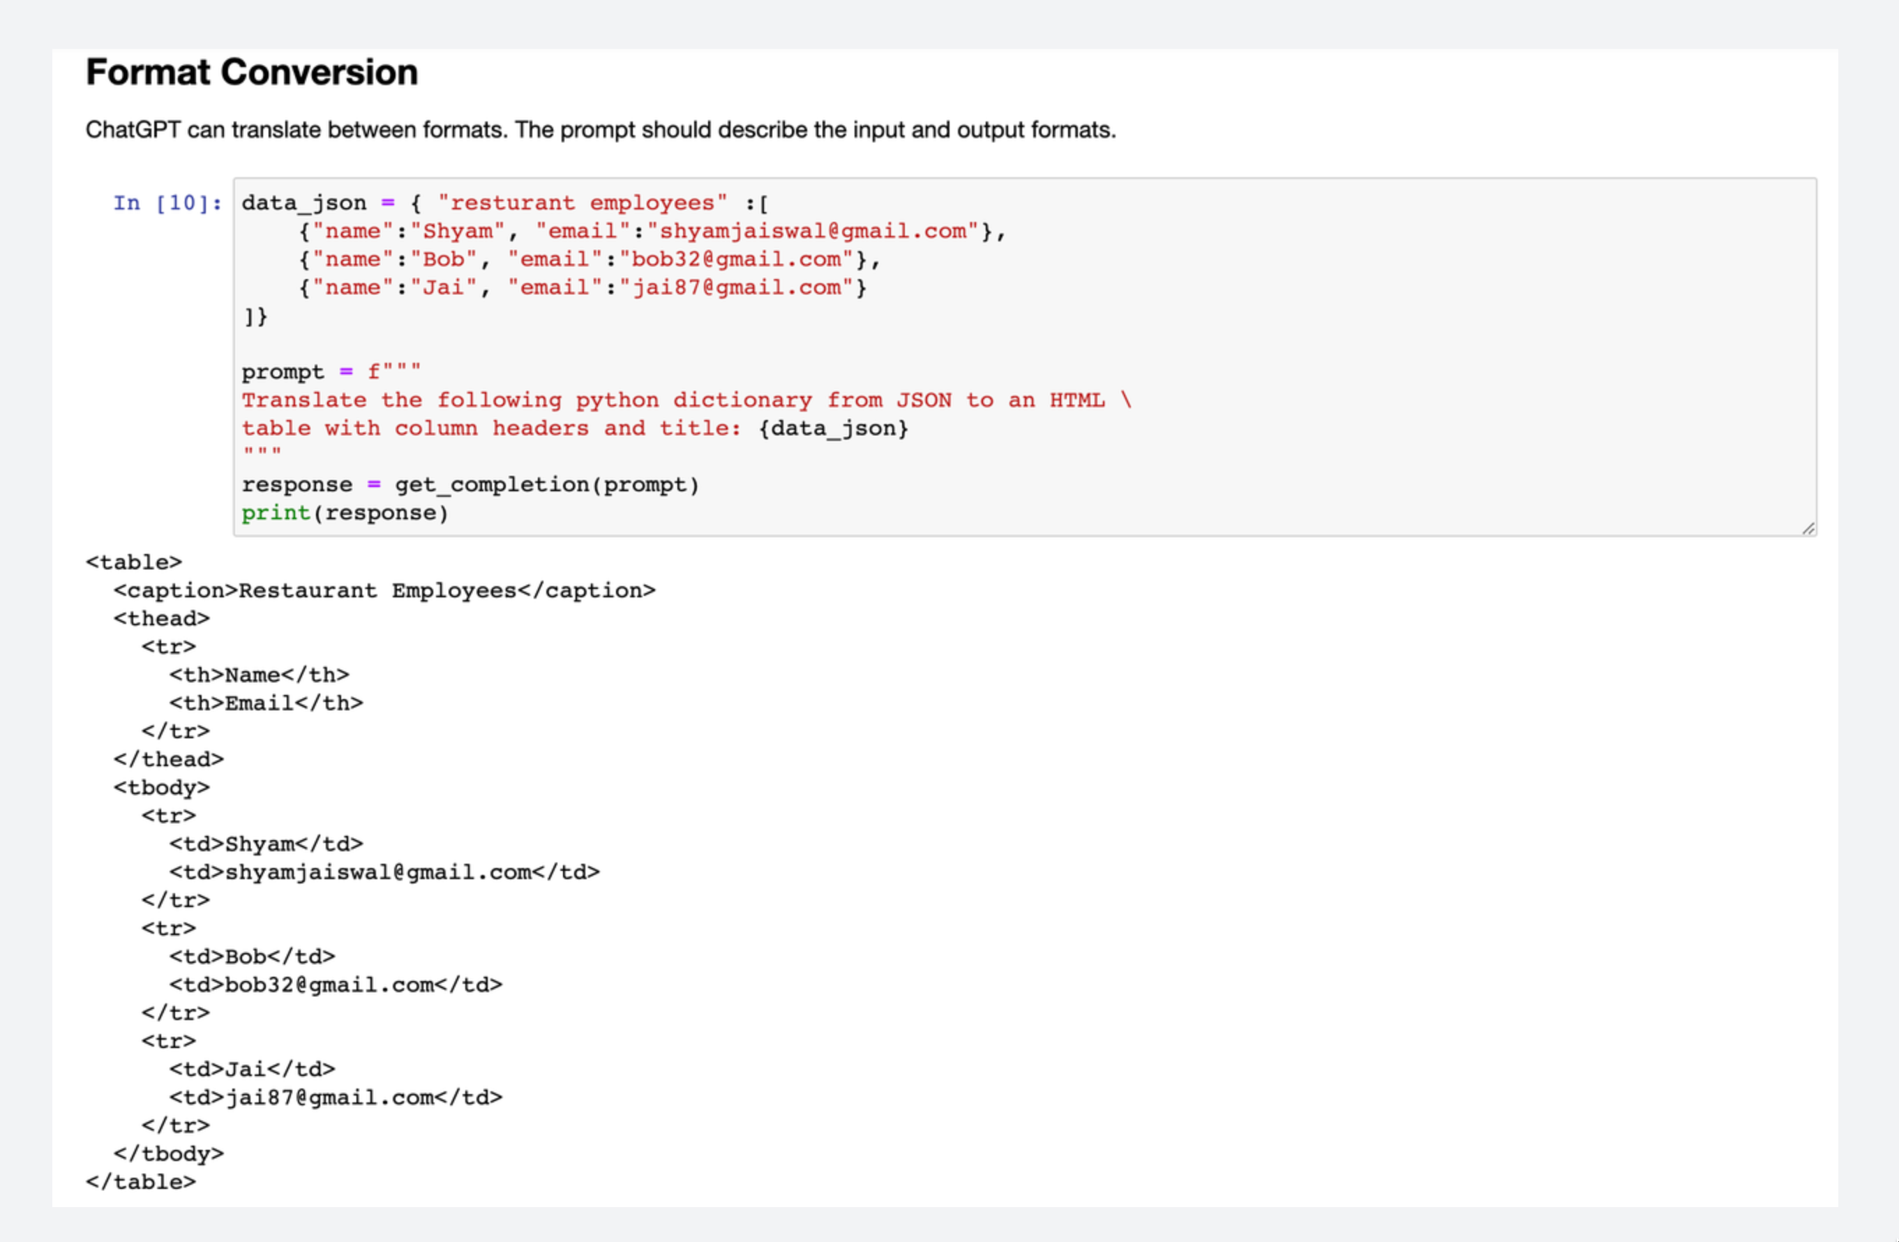Click the <th>Name</th> output line
Viewport: 1899px width, 1242px height.
point(259,675)
